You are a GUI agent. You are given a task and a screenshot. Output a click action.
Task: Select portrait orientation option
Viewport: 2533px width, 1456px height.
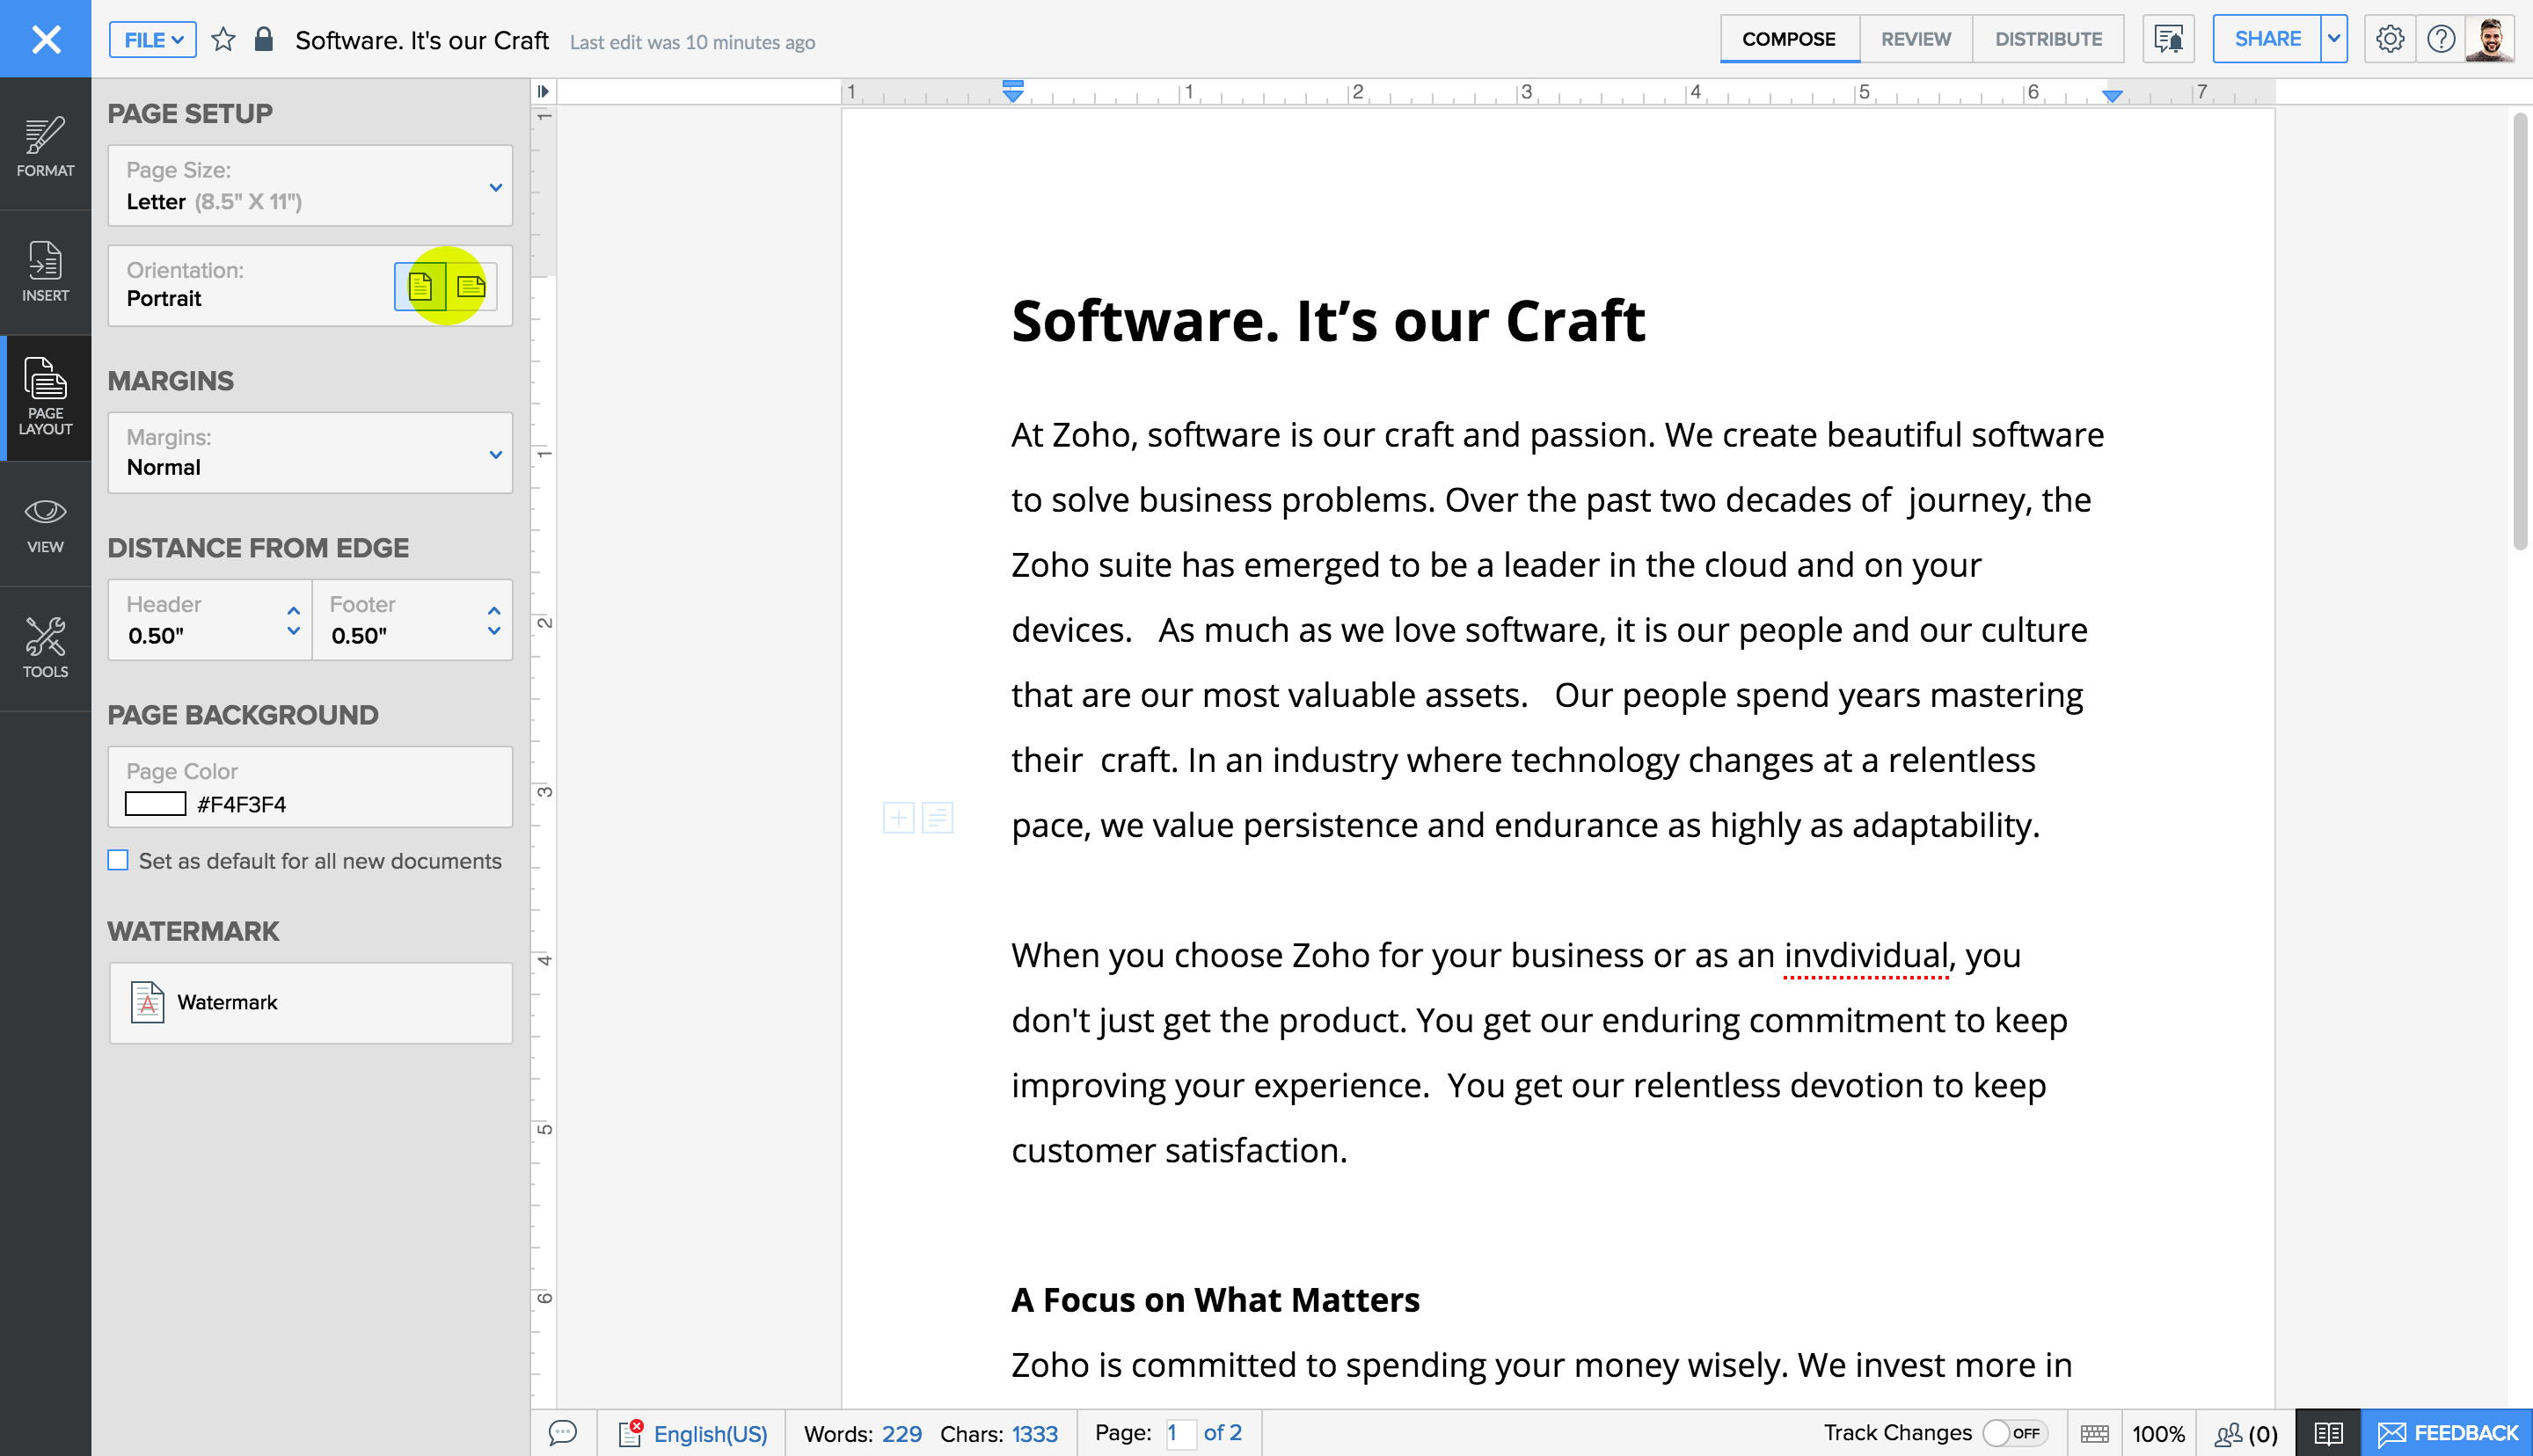point(420,287)
